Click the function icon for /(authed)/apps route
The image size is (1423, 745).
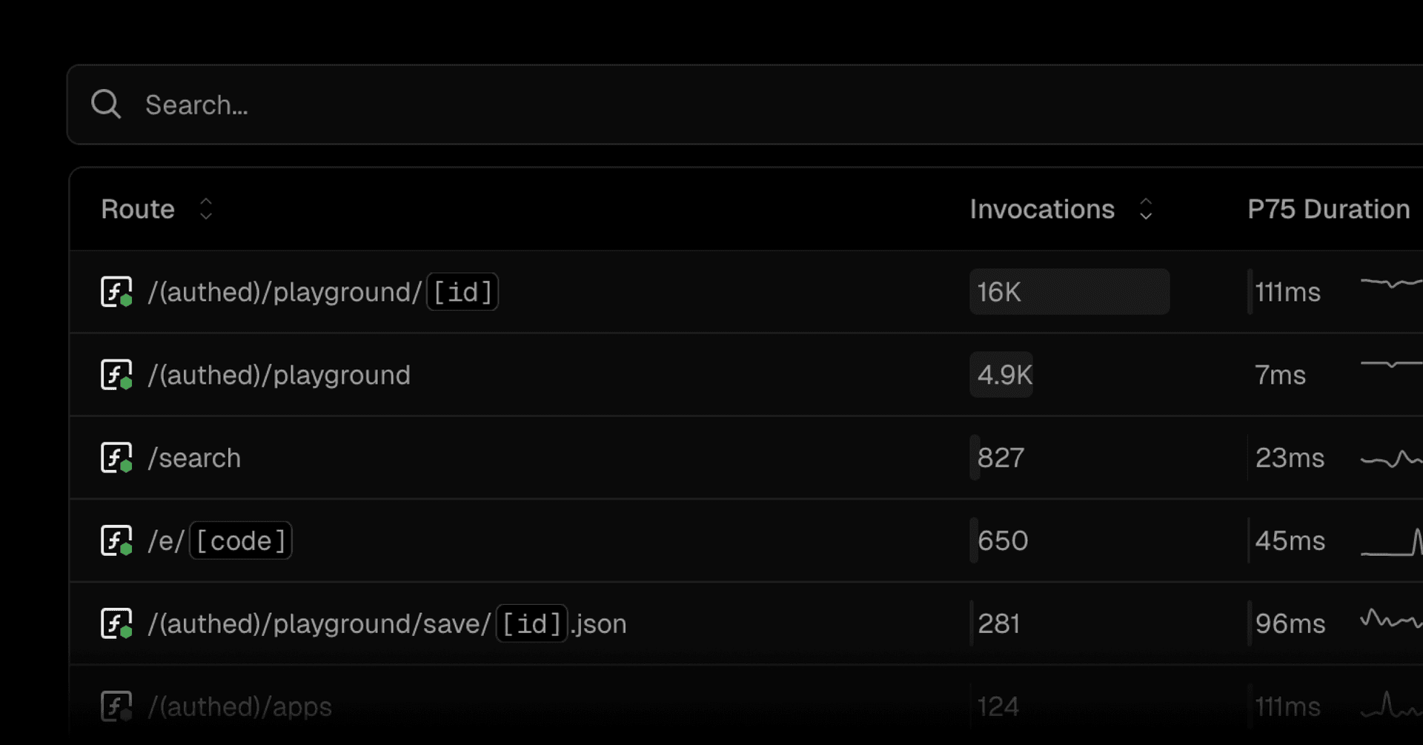point(116,706)
